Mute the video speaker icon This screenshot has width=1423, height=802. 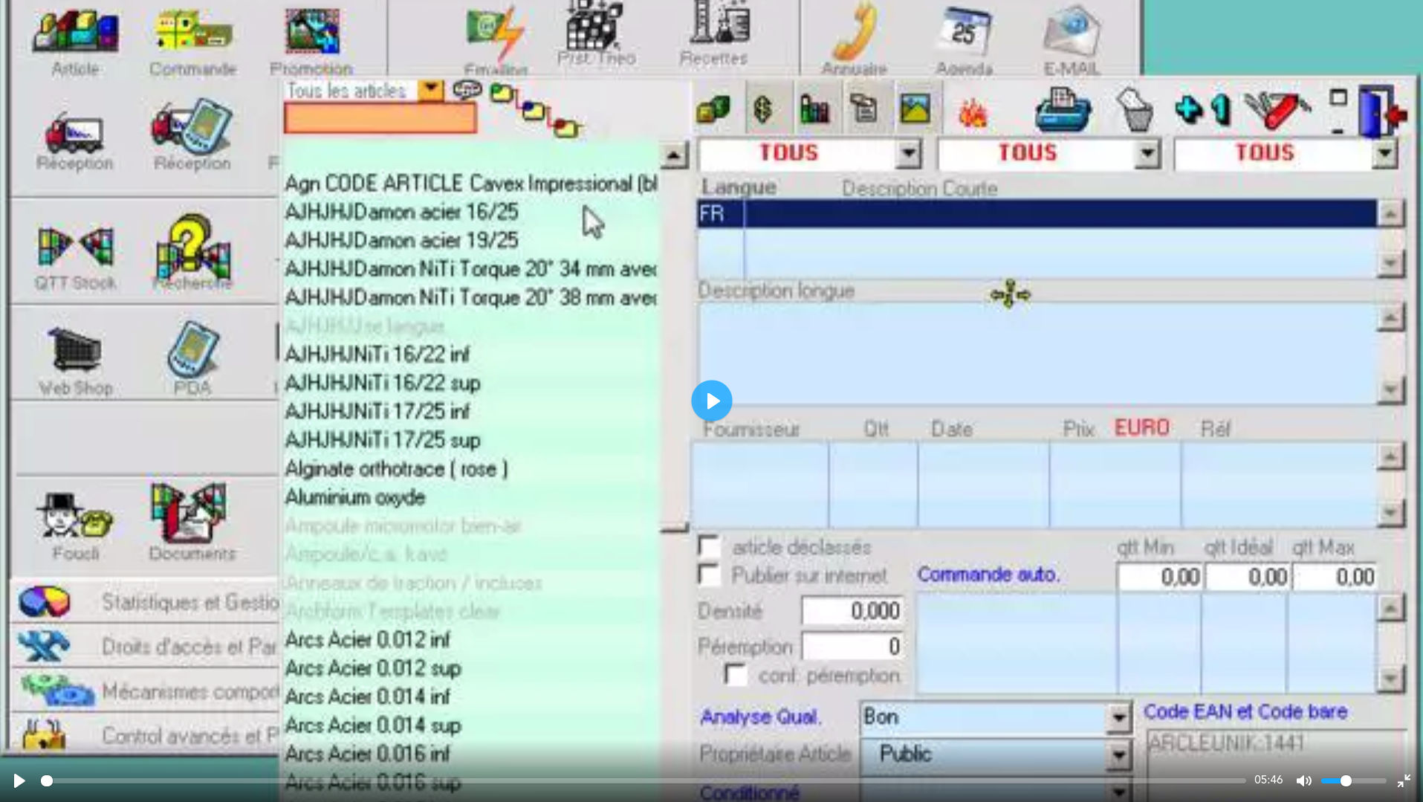(1303, 780)
